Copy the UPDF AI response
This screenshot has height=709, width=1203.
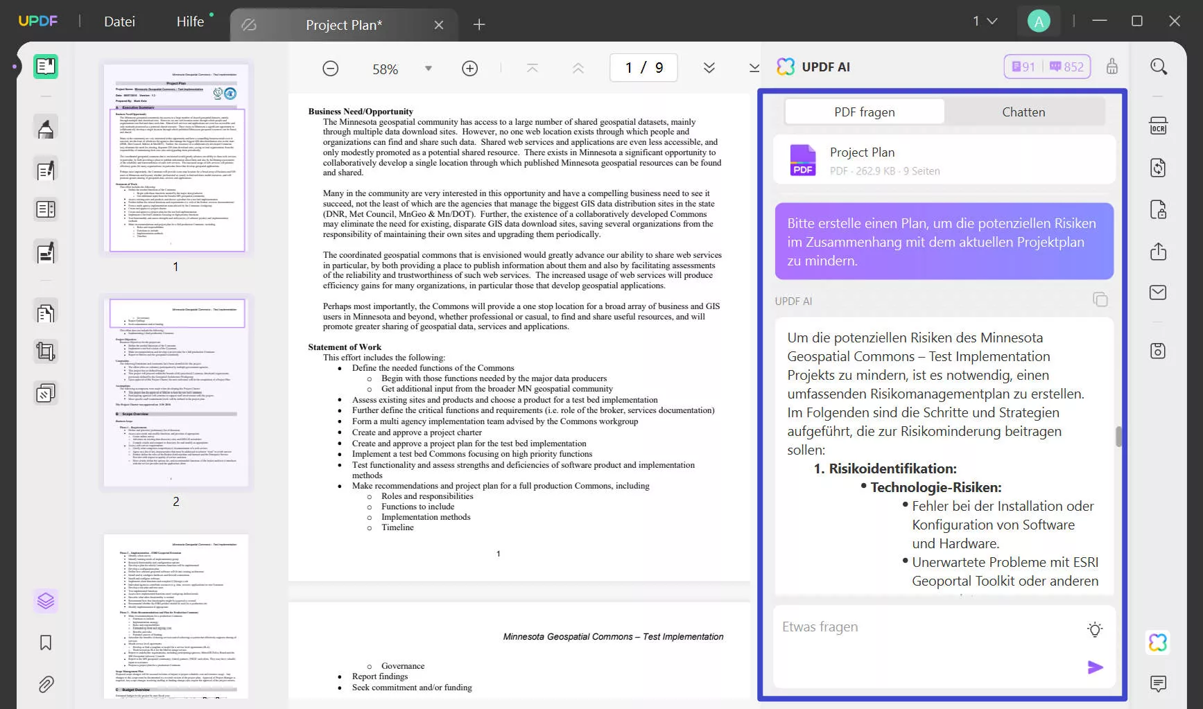(1100, 299)
